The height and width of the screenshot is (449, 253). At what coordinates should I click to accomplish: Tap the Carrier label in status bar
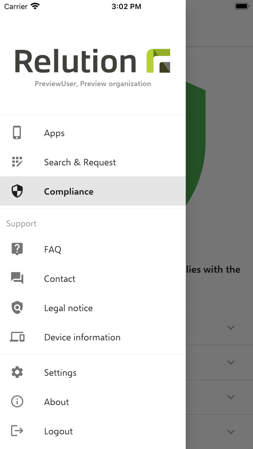(x=16, y=6)
